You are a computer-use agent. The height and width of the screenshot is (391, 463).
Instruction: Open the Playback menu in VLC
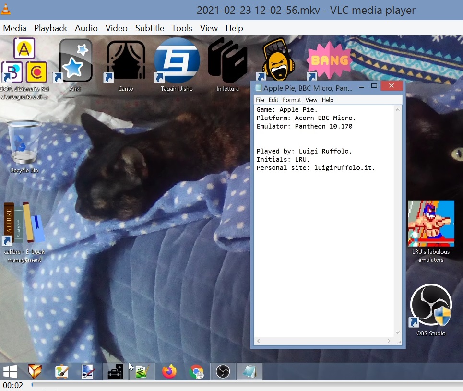pos(50,28)
